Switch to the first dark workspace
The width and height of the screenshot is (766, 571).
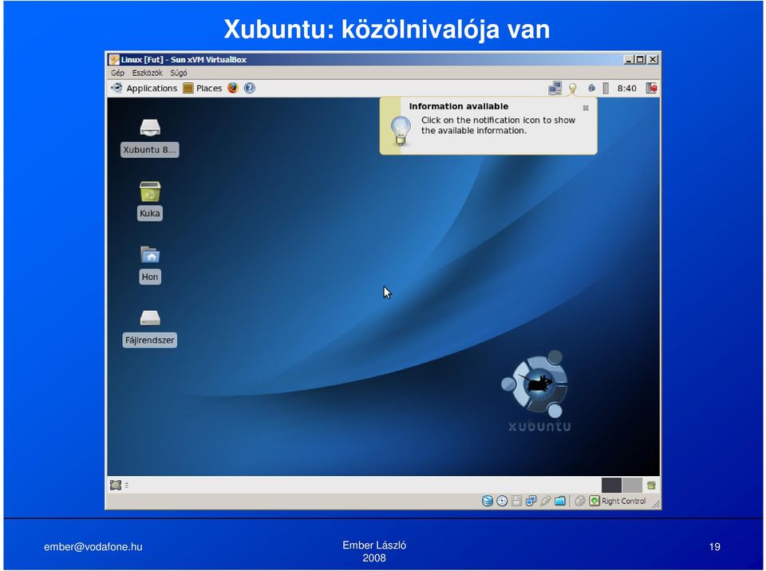612,485
